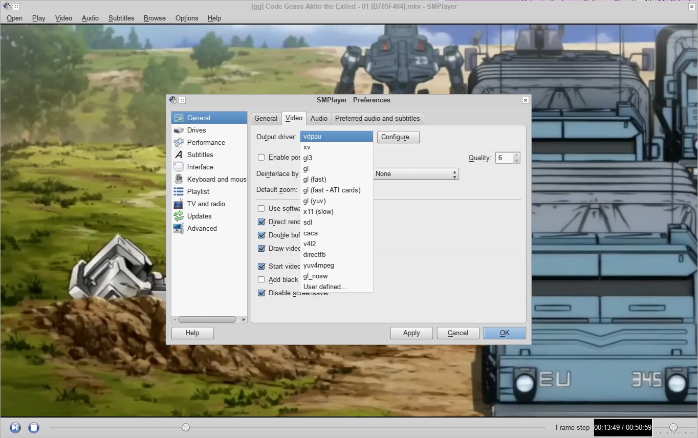The image size is (698, 438).
Task: Toggle Use software video equalizer checkbox
Action: [x=261, y=208]
